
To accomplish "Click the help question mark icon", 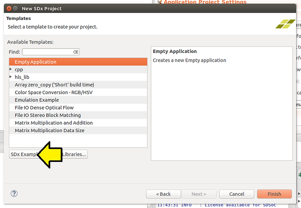I will click(14, 193).
